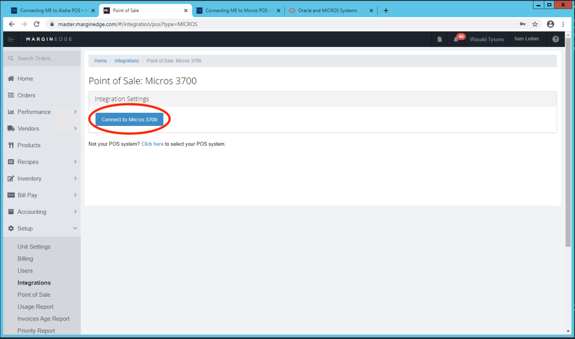The height and width of the screenshot is (339, 575).
Task: Click the Vendors truck icon in sidebar
Action: click(11, 129)
